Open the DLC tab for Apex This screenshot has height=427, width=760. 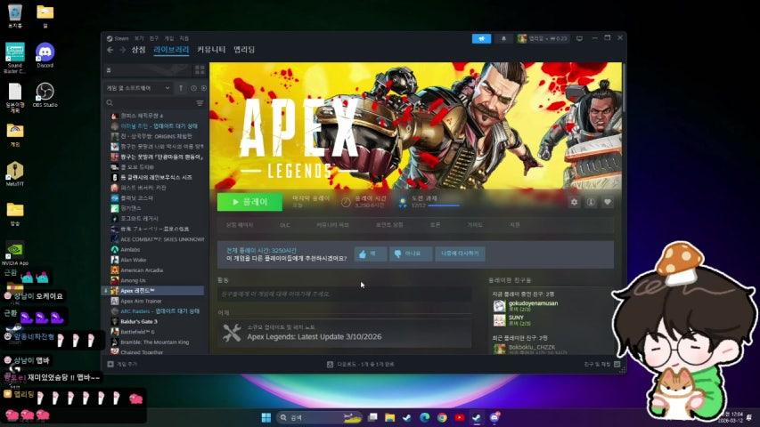coord(285,225)
